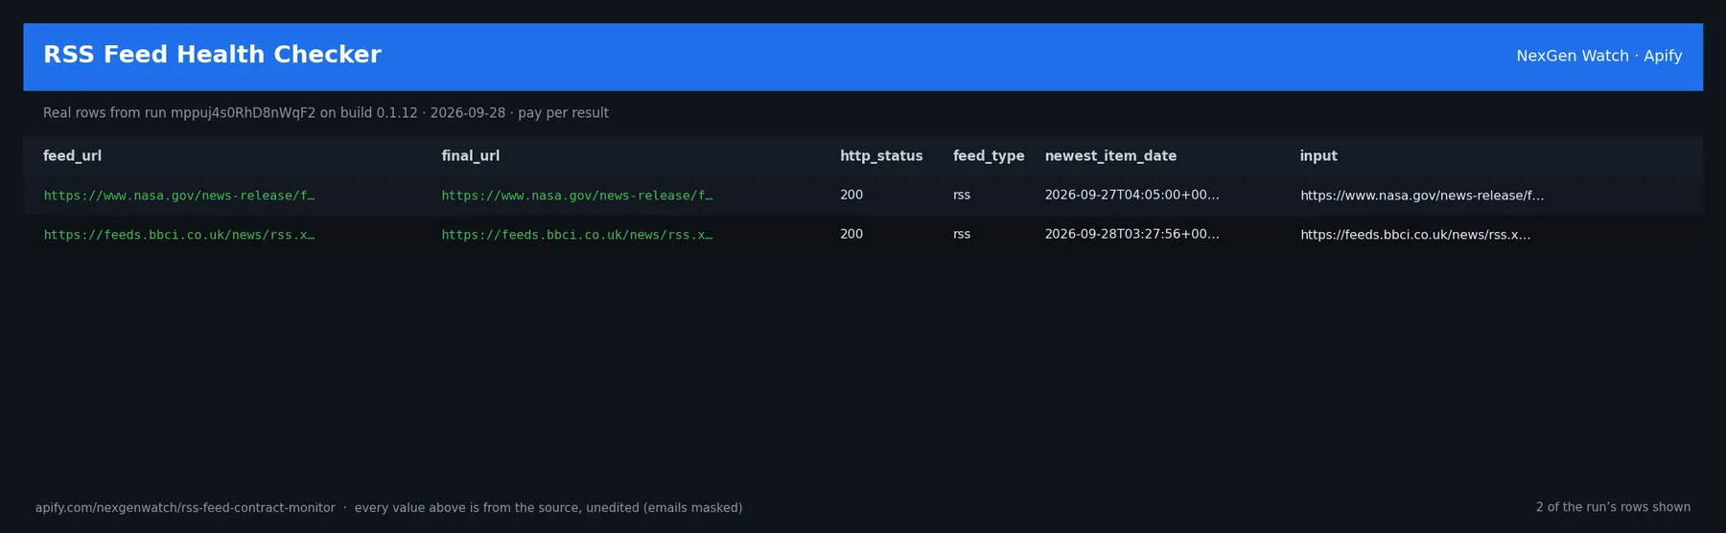Select the BBC input cell value
Image resolution: width=1726 pixels, height=533 pixels.
pos(1415,235)
